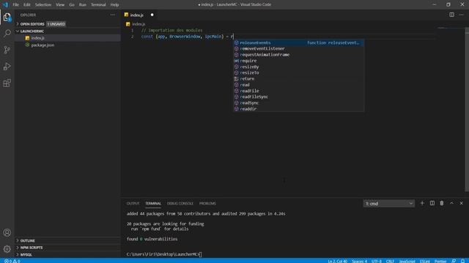Click the JavaScript language mode status

[407, 262]
